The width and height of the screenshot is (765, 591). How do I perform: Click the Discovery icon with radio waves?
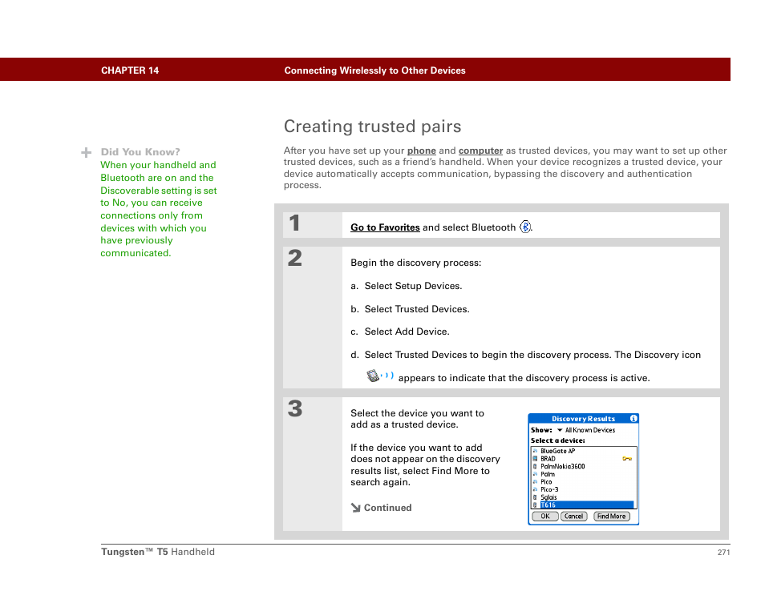(380, 376)
